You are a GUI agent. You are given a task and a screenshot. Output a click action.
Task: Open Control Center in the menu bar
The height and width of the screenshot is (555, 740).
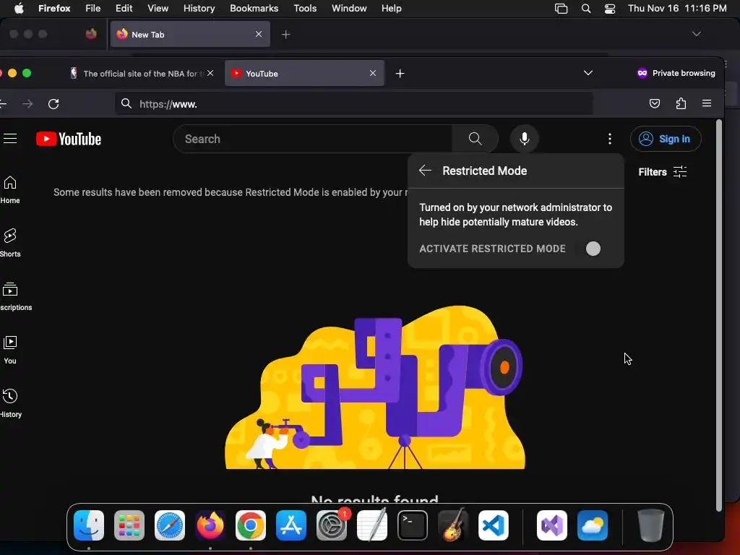(x=610, y=8)
